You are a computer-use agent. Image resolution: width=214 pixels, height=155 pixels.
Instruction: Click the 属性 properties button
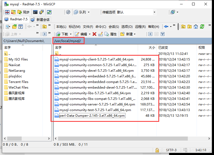click(x=110, y=34)
